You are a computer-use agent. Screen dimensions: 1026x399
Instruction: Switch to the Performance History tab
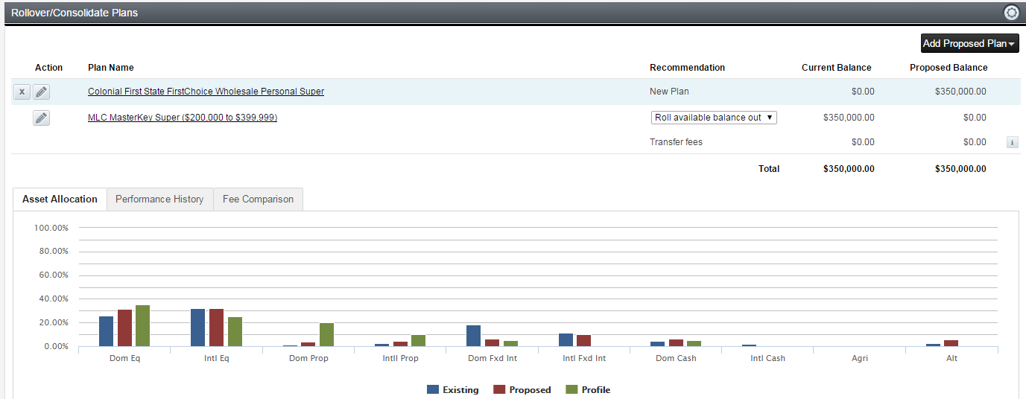(159, 199)
